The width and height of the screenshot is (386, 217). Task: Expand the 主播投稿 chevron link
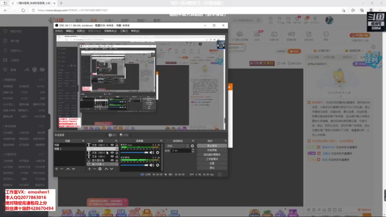[x=322, y=51]
